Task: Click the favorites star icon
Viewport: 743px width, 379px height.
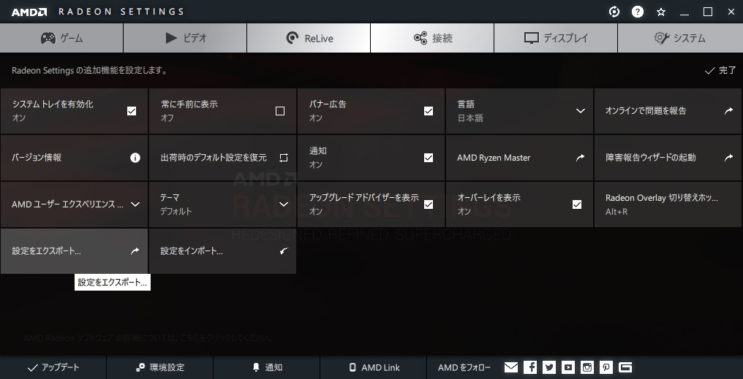Action: 661,12
